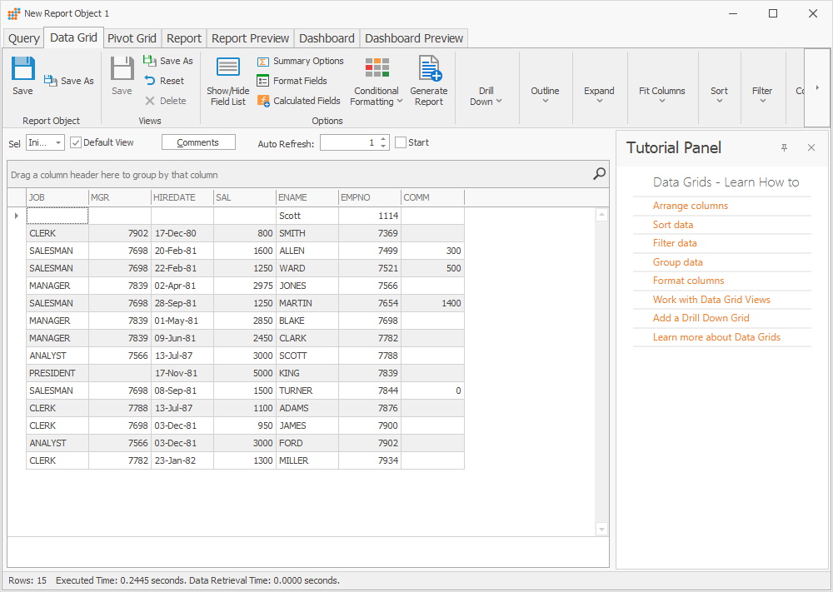The width and height of the screenshot is (833, 592).
Task: Open the Dashboard Preview tab
Action: (x=414, y=37)
